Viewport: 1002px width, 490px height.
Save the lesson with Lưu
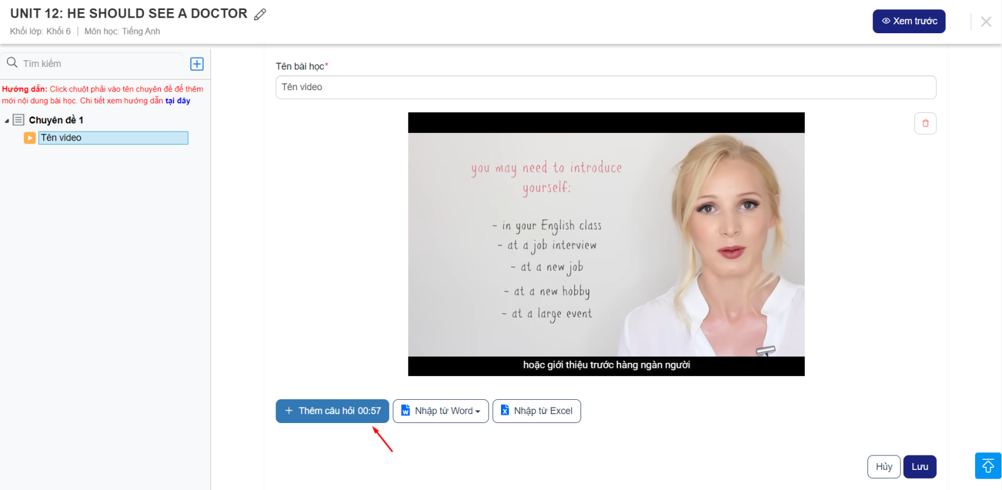919,467
